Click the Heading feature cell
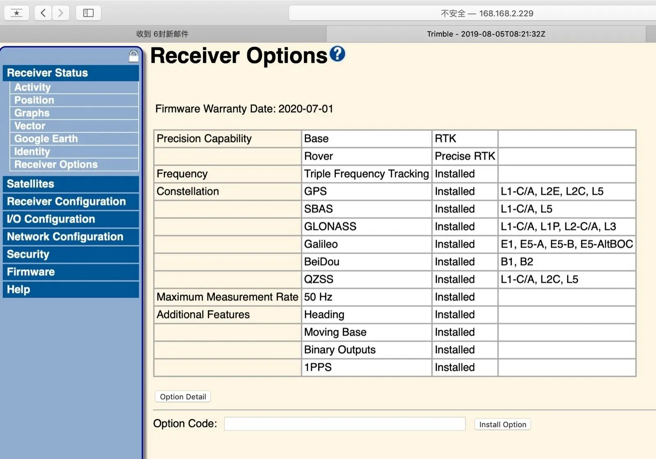The height and width of the screenshot is (459, 656). [367, 315]
